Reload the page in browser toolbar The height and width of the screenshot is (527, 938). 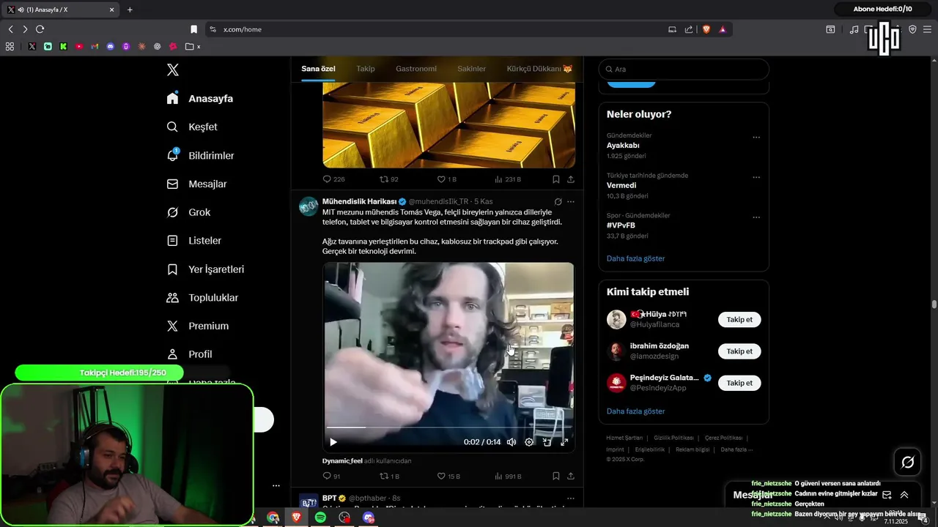pyautogui.click(x=40, y=29)
